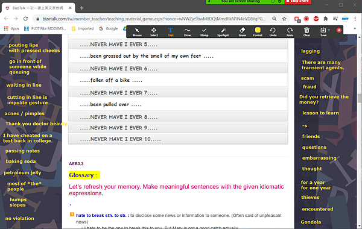The height and width of the screenshot is (229, 362).
Task: Click the 'Gondola' annotation text
Action: (x=311, y=222)
